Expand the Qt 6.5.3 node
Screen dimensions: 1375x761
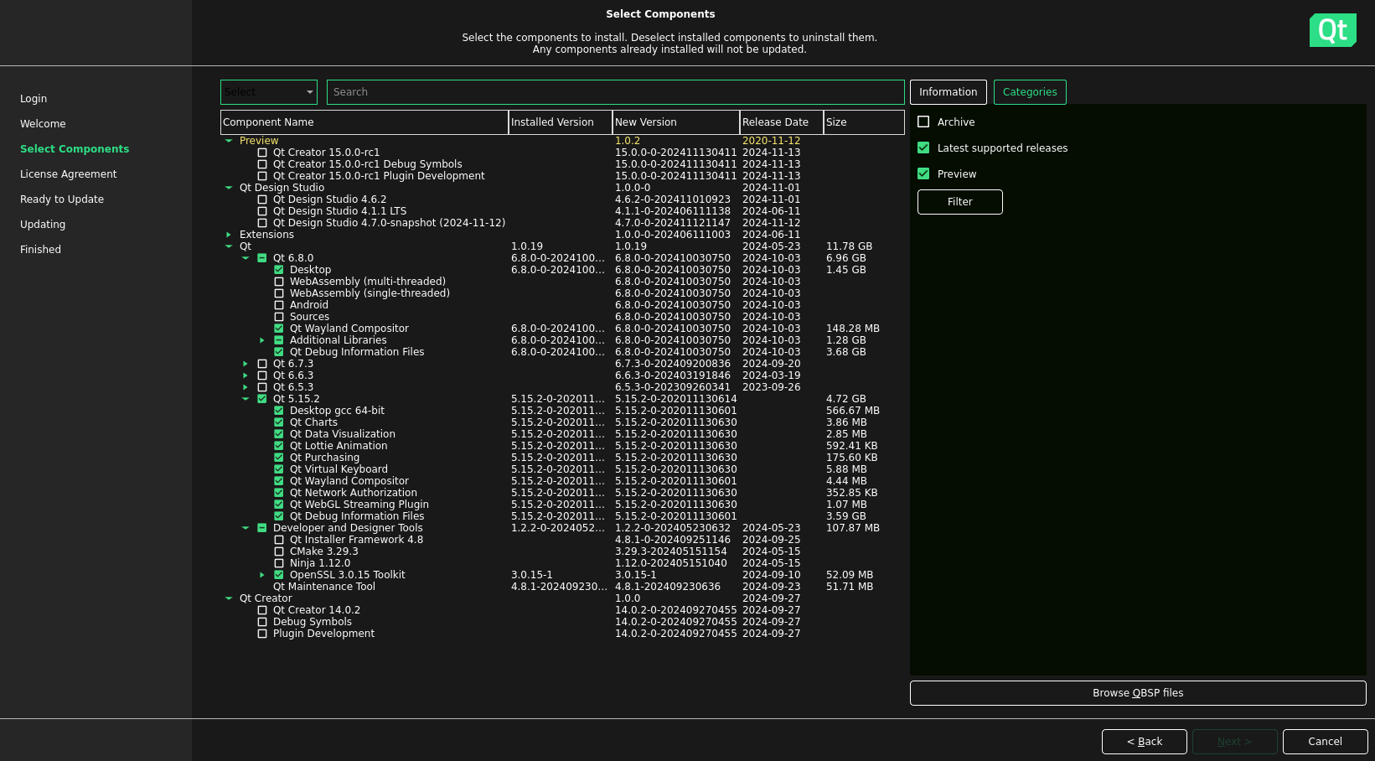[x=246, y=387]
